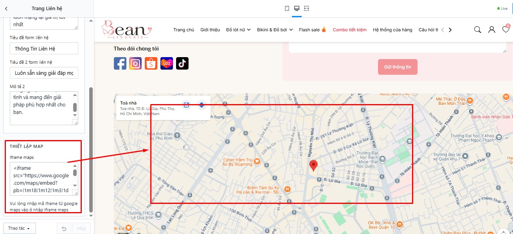Select Cyber Hầm Trú Ẩn By 9Gaming marker

click(x=257, y=160)
